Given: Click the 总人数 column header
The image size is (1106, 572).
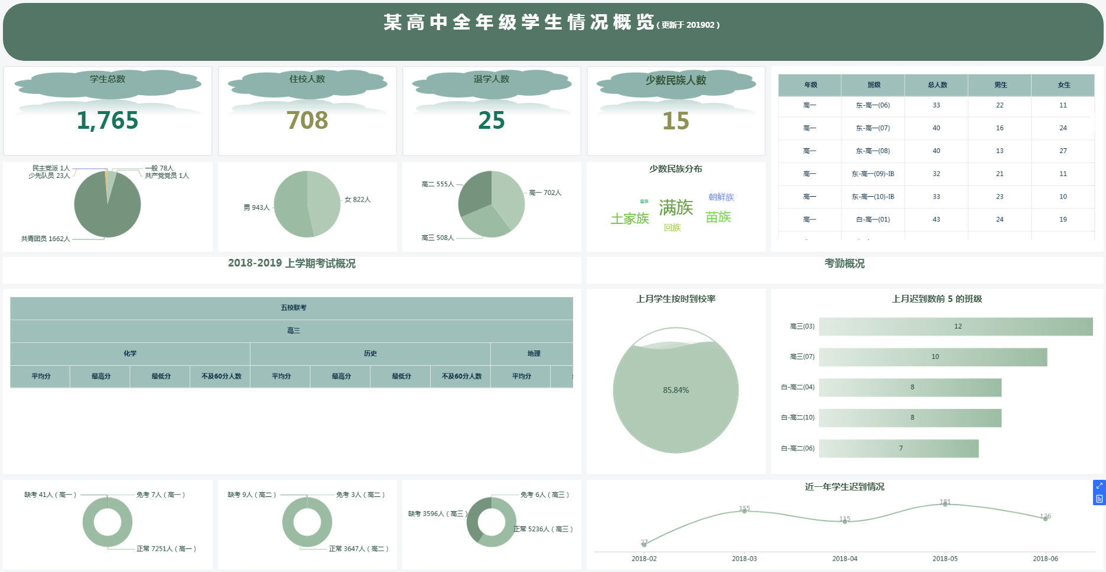Looking at the screenshot, I should tap(936, 85).
